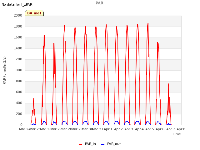This screenshot has width=200, height=150.
Task: Click the Mar 24 x-axis tick label
Action: point(25,129)
